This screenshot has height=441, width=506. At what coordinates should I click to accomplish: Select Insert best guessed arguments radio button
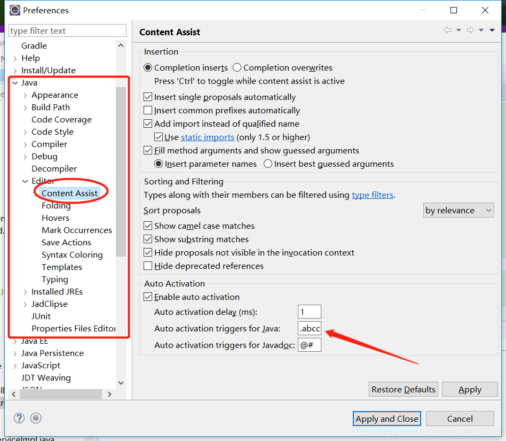[x=268, y=164]
